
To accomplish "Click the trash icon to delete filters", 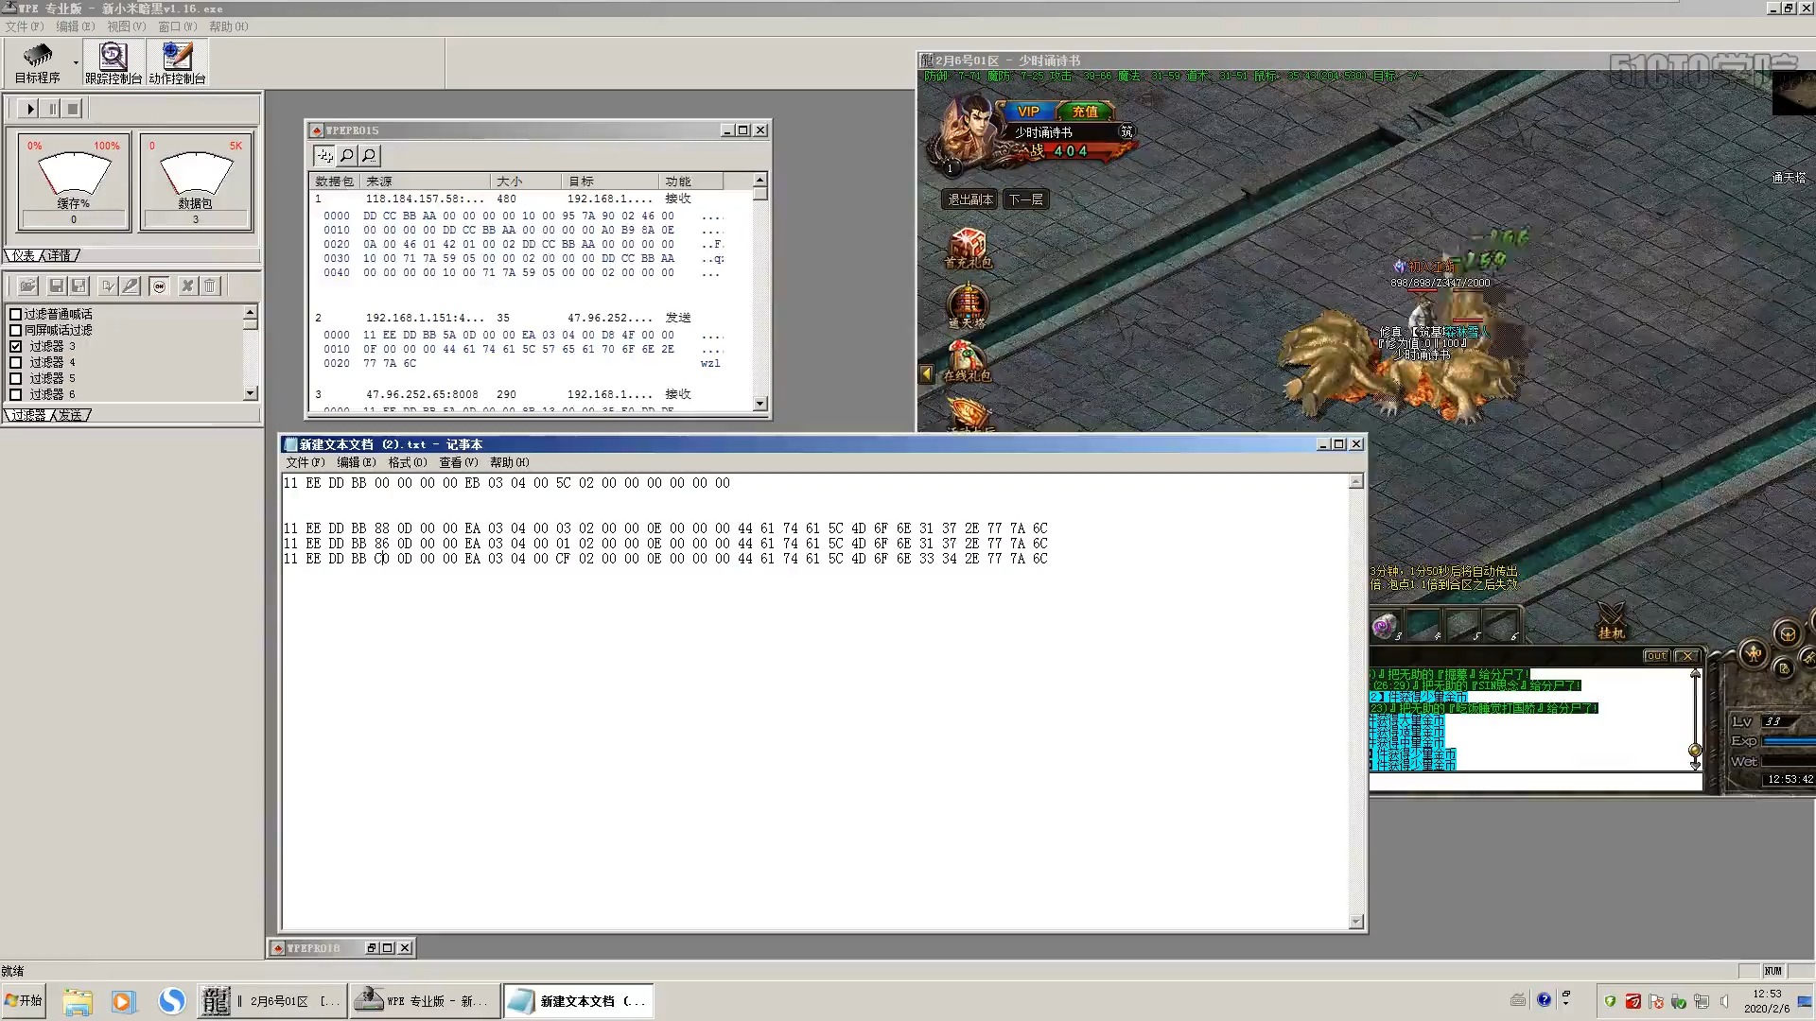I will click(x=210, y=286).
